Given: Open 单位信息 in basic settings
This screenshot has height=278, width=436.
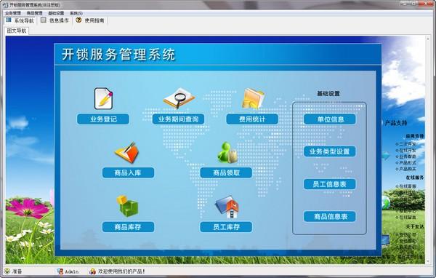Looking at the screenshot, I should pyautogui.click(x=330, y=119).
